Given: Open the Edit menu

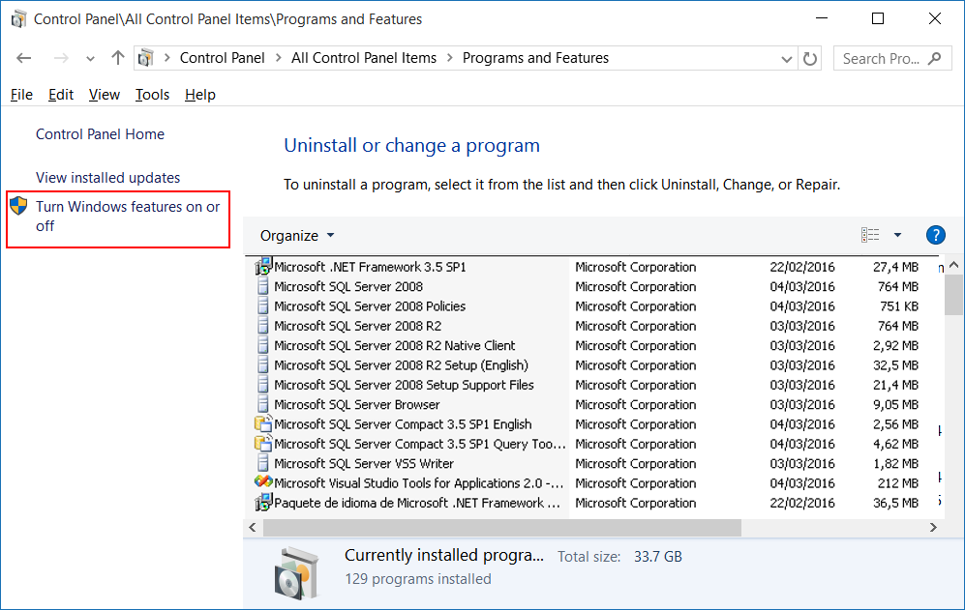Looking at the screenshot, I should pos(61,95).
